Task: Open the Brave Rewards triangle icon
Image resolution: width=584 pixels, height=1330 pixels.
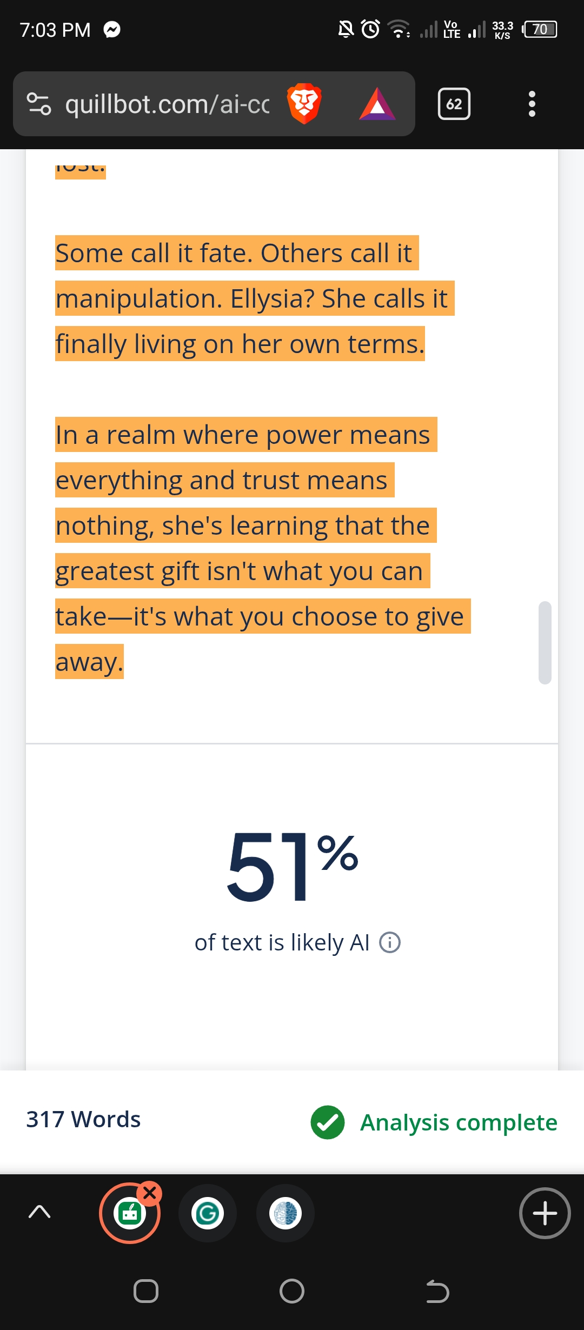Action: point(377,104)
